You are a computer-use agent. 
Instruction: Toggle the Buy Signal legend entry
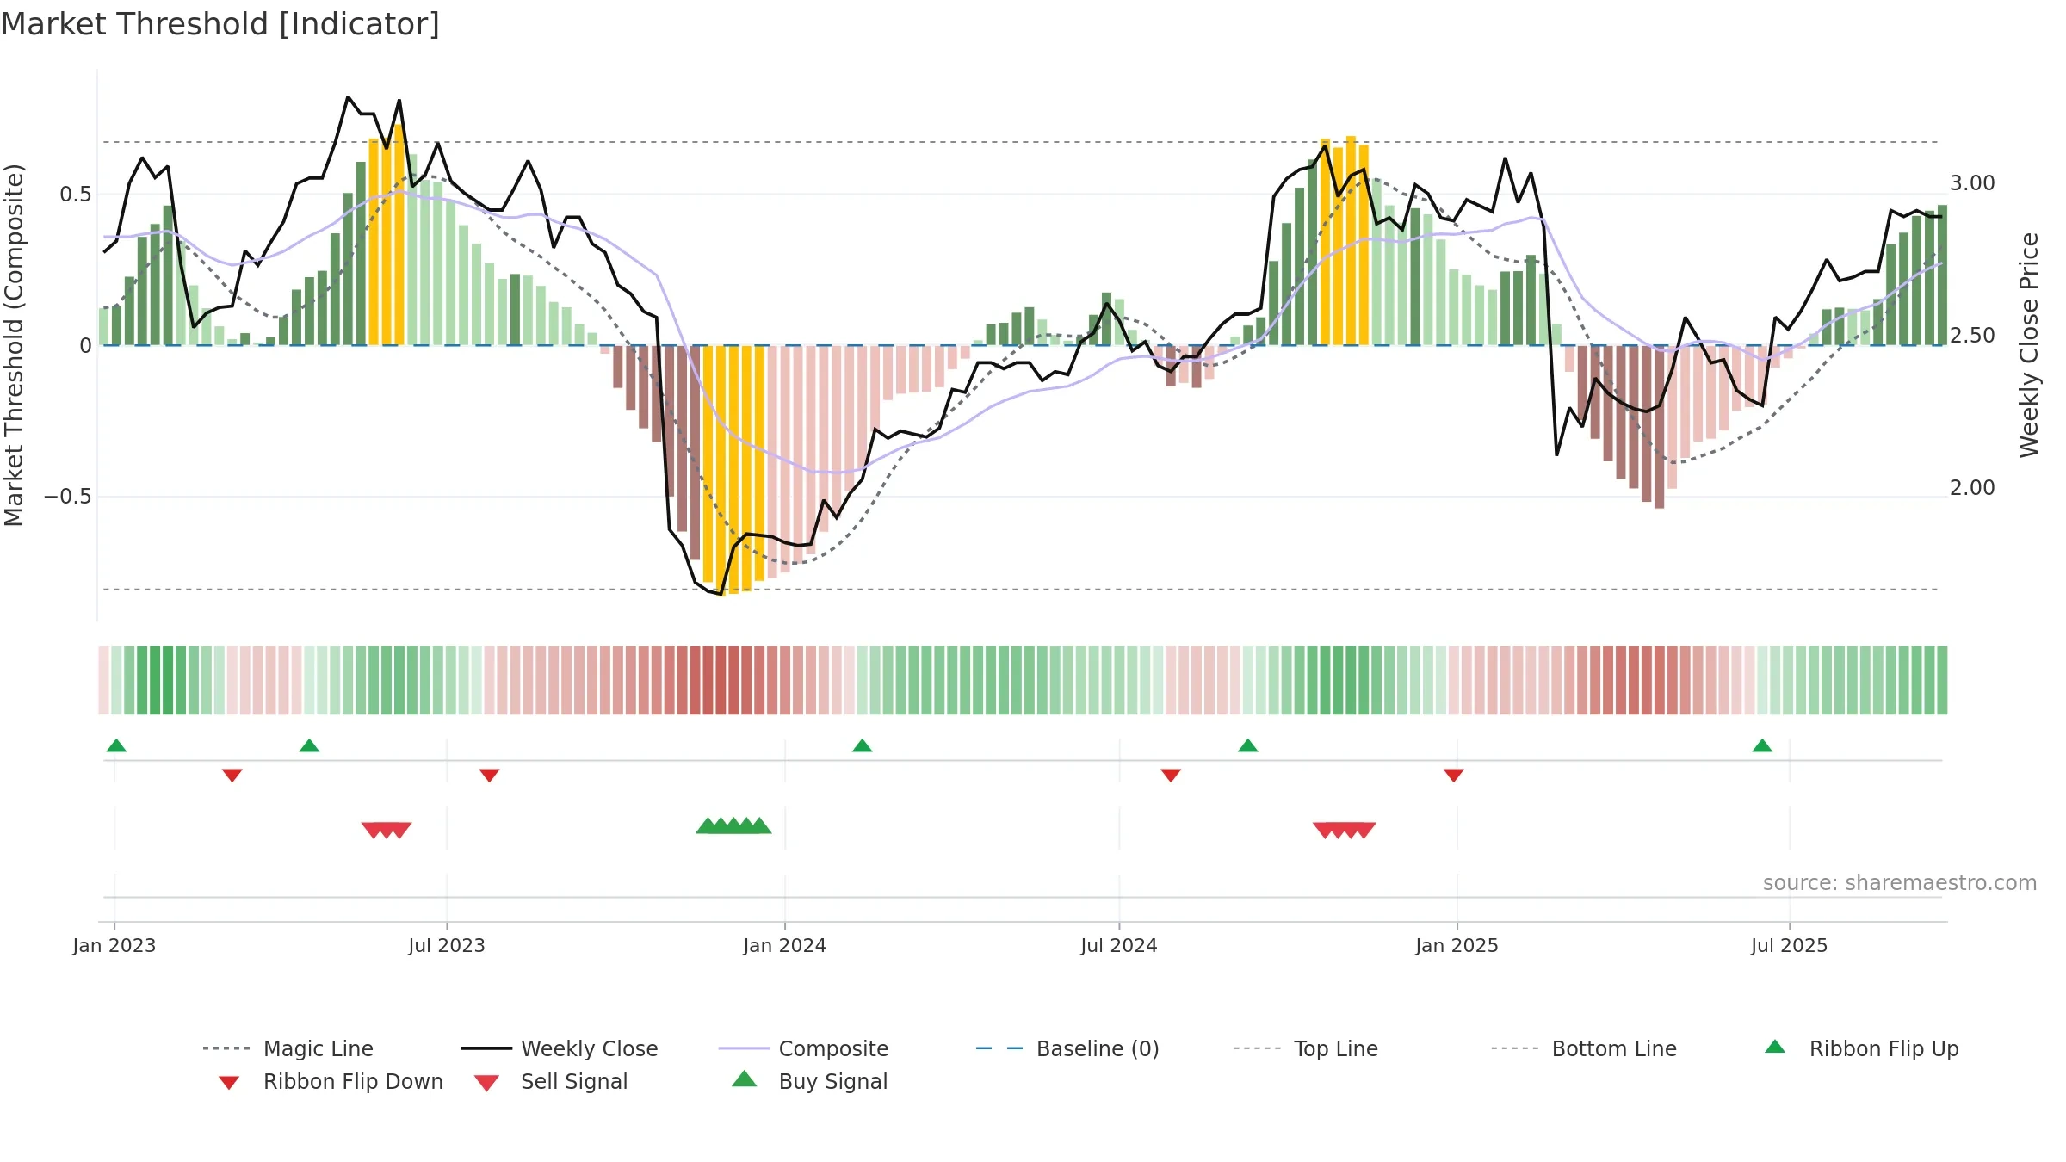click(x=809, y=1081)
